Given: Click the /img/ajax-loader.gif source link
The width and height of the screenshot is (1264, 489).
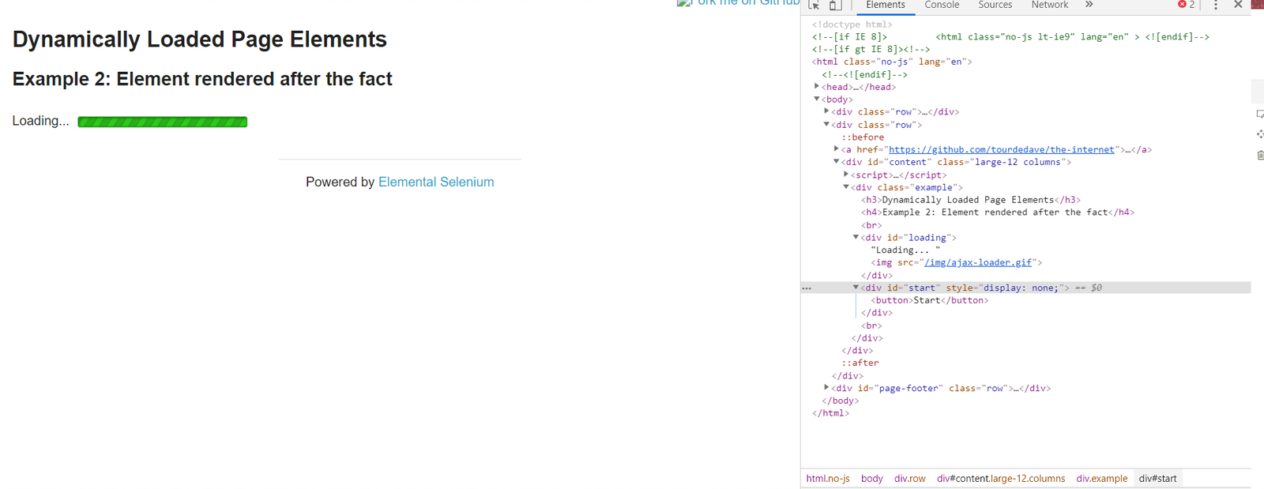Looking at the screenshot, I should (x=978, y=262).
